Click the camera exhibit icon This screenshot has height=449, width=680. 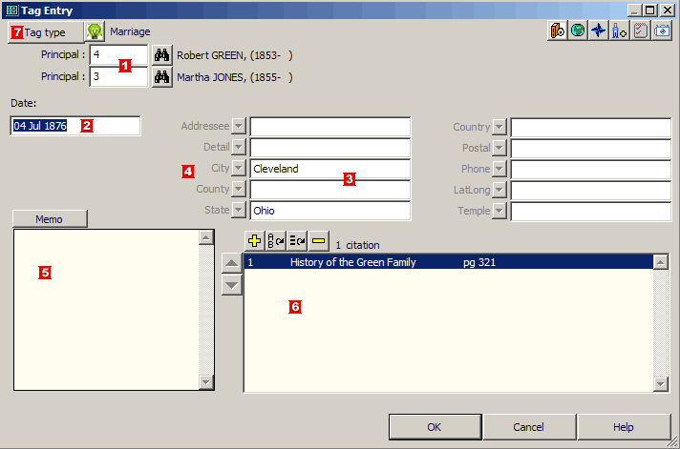coord(661,31)
